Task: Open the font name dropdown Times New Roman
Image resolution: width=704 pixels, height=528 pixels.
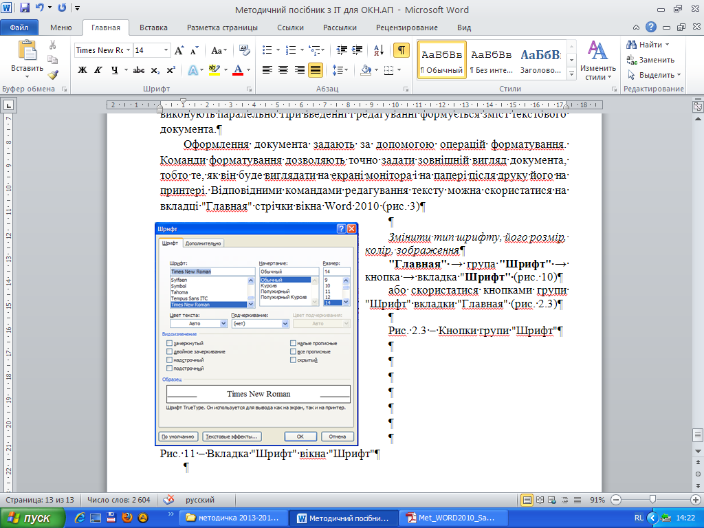Action: [x=128, y=50]
